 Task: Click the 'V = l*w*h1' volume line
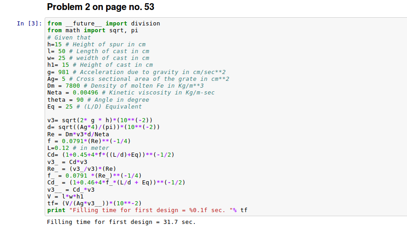(x=66, y=196)
